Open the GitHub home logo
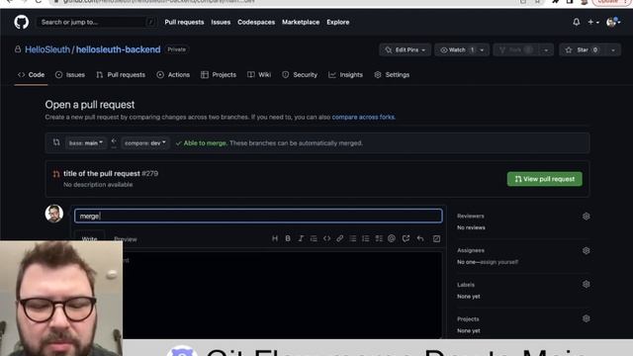 coord(22,22)
